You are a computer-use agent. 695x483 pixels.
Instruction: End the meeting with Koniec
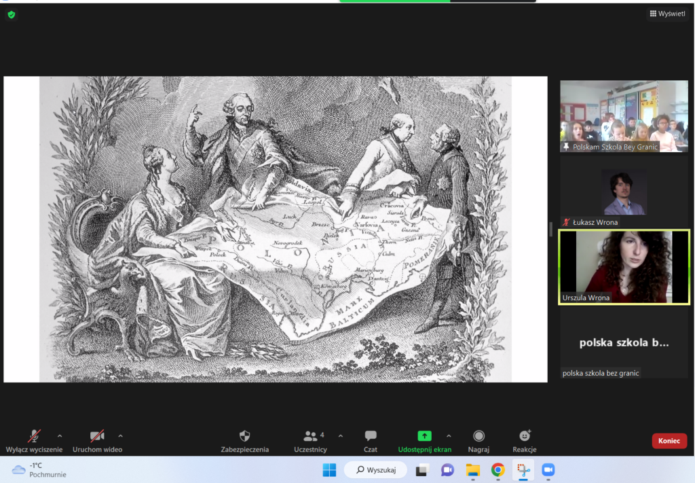click(x=669, y=441)
